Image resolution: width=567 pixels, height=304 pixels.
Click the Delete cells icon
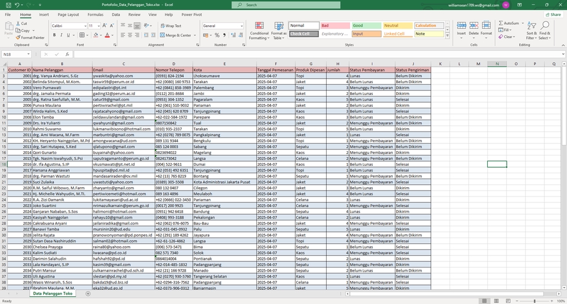[474, 25]
